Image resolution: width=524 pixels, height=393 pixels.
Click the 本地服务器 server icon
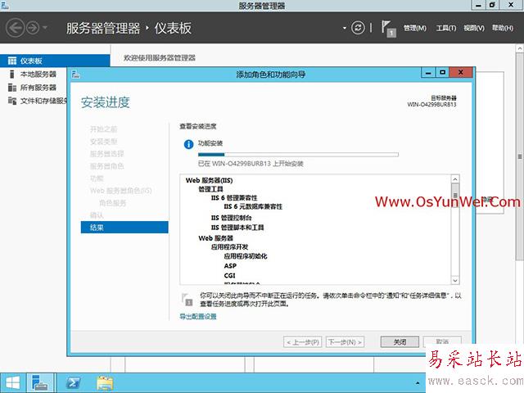[x=12, y=74]
